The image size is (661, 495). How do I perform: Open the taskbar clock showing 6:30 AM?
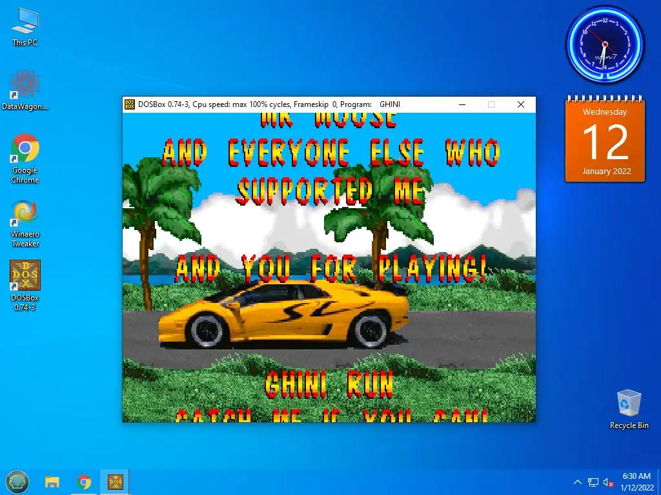click(636, 482)
